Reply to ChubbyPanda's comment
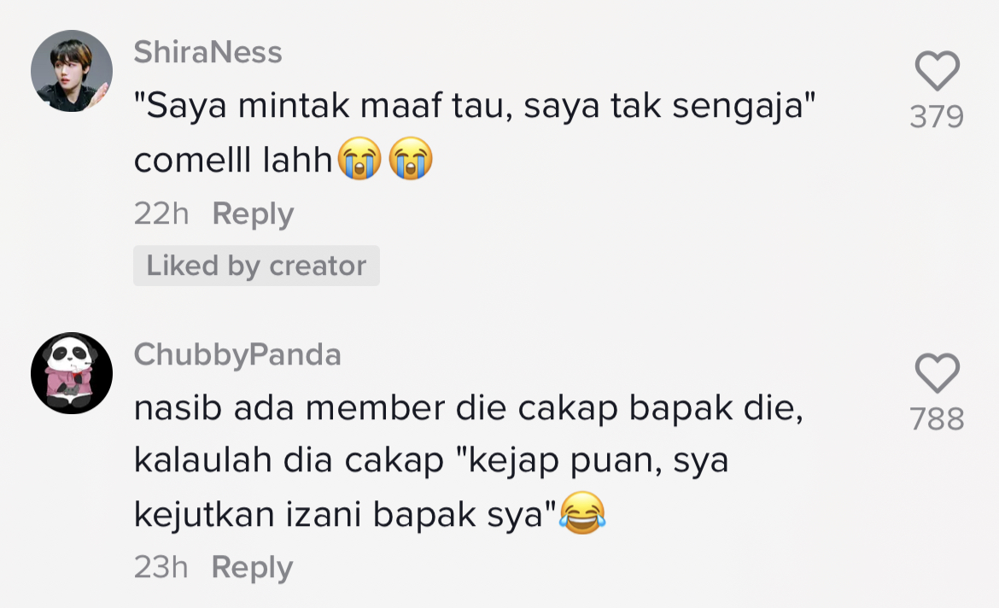 pyautogui.click(x=252, y=567)
